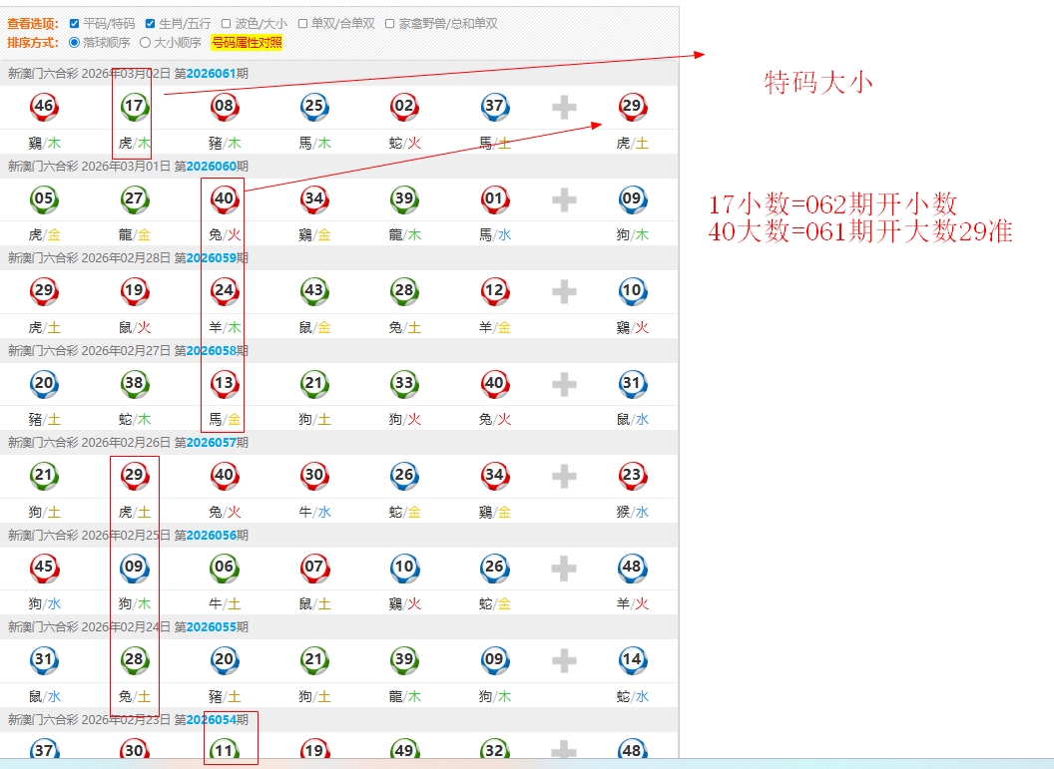Click the red ball 46 in issue 2026061
Image resolution: width=1054 pixels, height=769 pixels.
(x=44, y=107)
